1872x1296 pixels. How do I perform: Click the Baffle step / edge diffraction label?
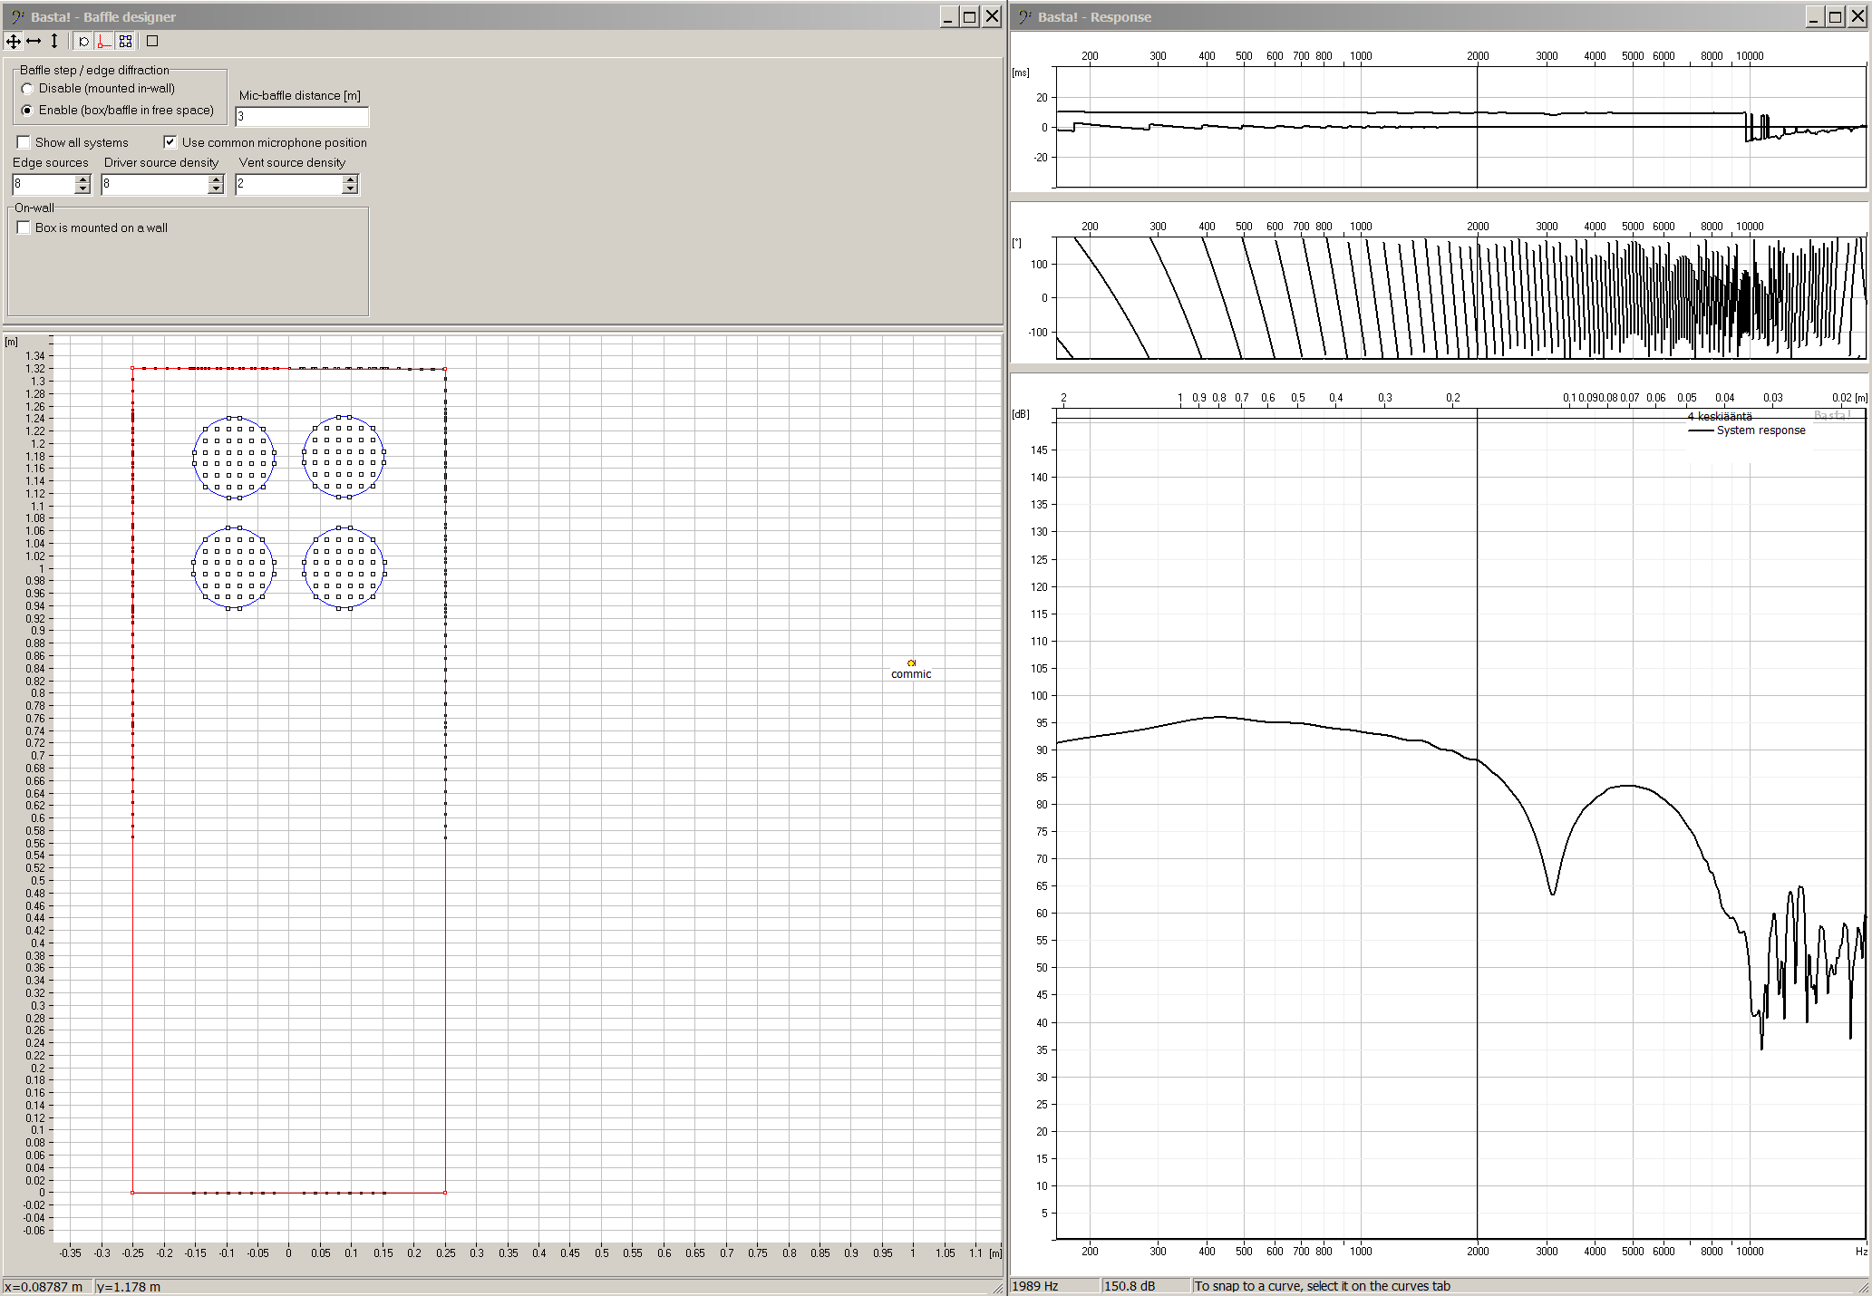tap(94, 70)
